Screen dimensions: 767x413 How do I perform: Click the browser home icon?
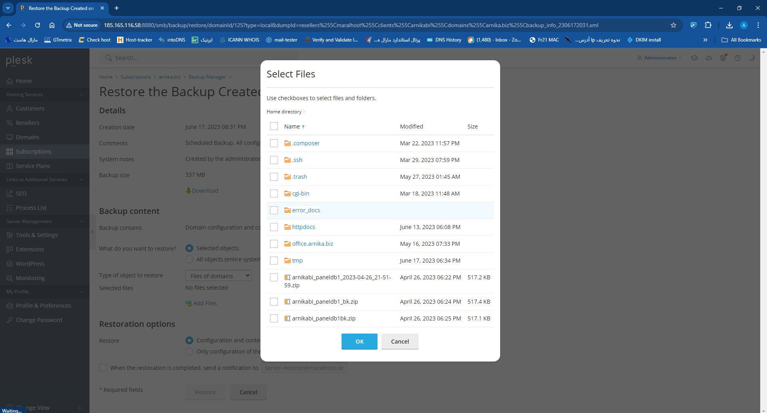pos(52,25)
